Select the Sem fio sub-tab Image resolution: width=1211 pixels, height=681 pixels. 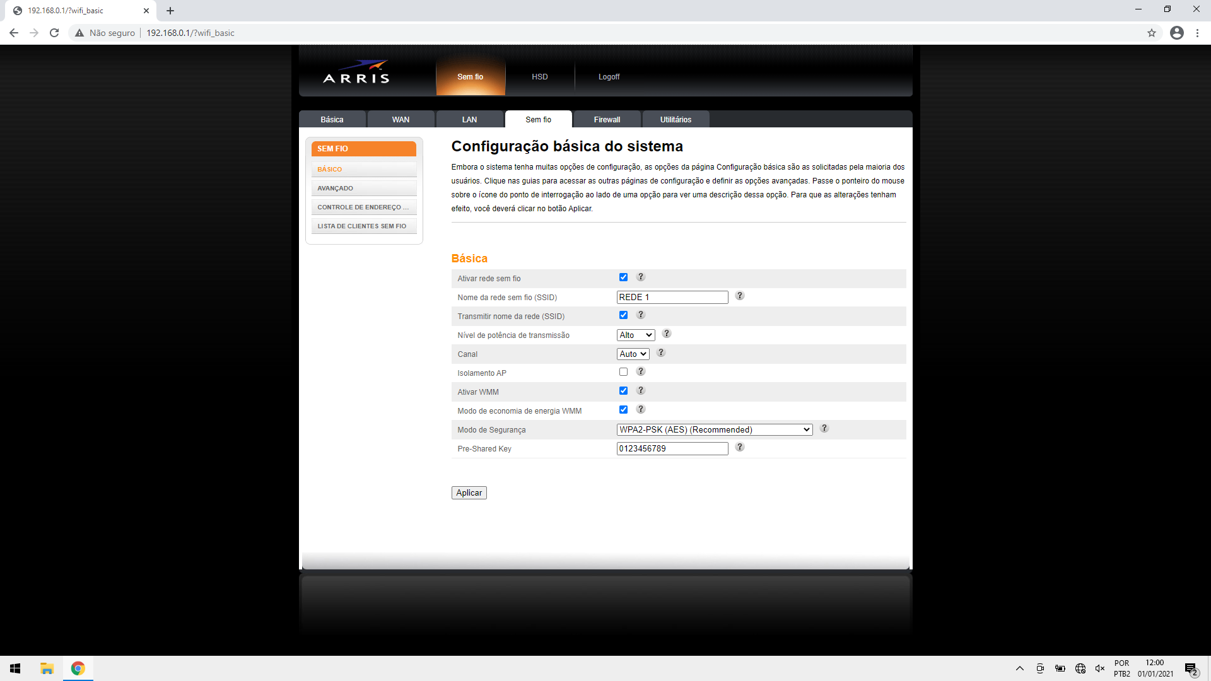(538, 119)
